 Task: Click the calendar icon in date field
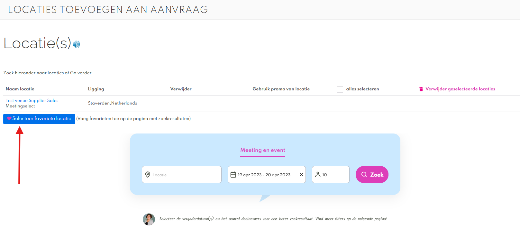(x=233, y=174)
